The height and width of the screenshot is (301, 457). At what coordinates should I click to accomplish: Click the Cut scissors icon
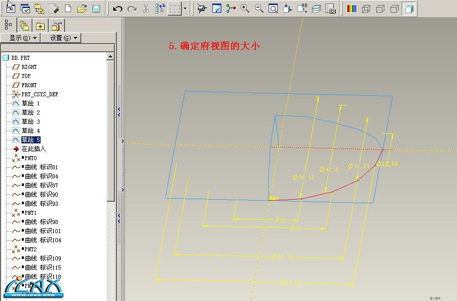pos(146,9)
